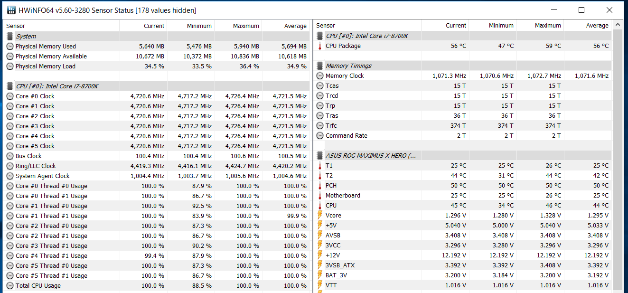Select the Trfc row label
628x293 pixels.
[331, 125]
